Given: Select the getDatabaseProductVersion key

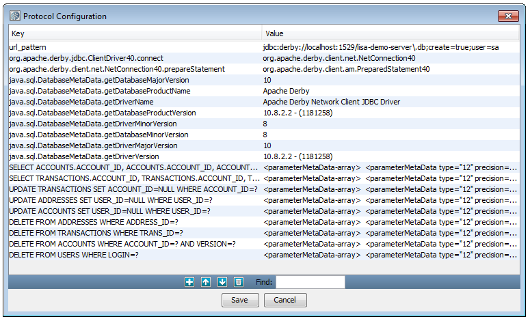Looking at the screenshot, I should coord(135,113).
